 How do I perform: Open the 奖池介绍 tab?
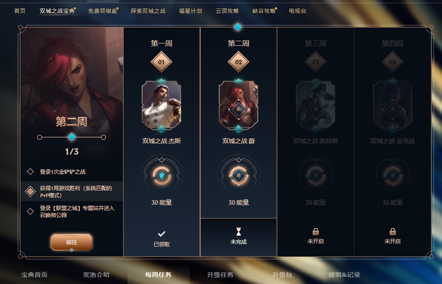[96, 275]
